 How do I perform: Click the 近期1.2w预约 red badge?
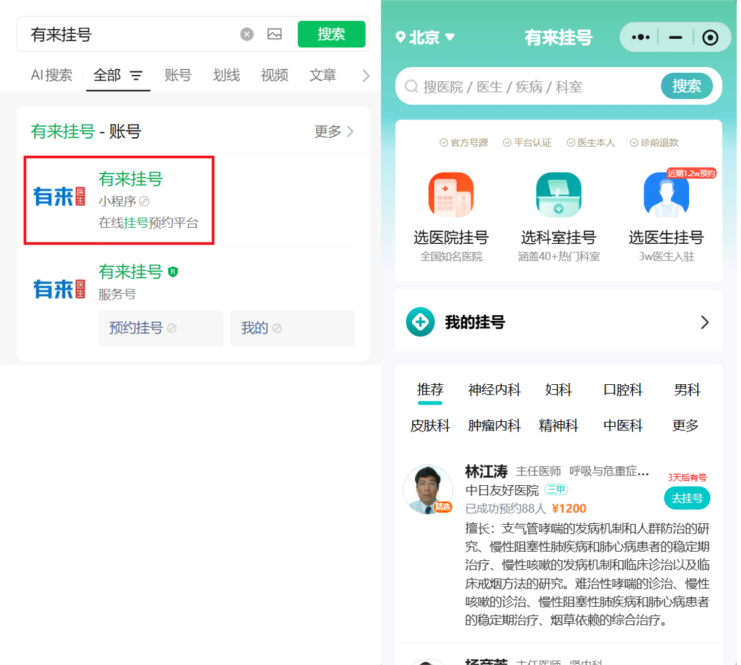tap(692, 174)
